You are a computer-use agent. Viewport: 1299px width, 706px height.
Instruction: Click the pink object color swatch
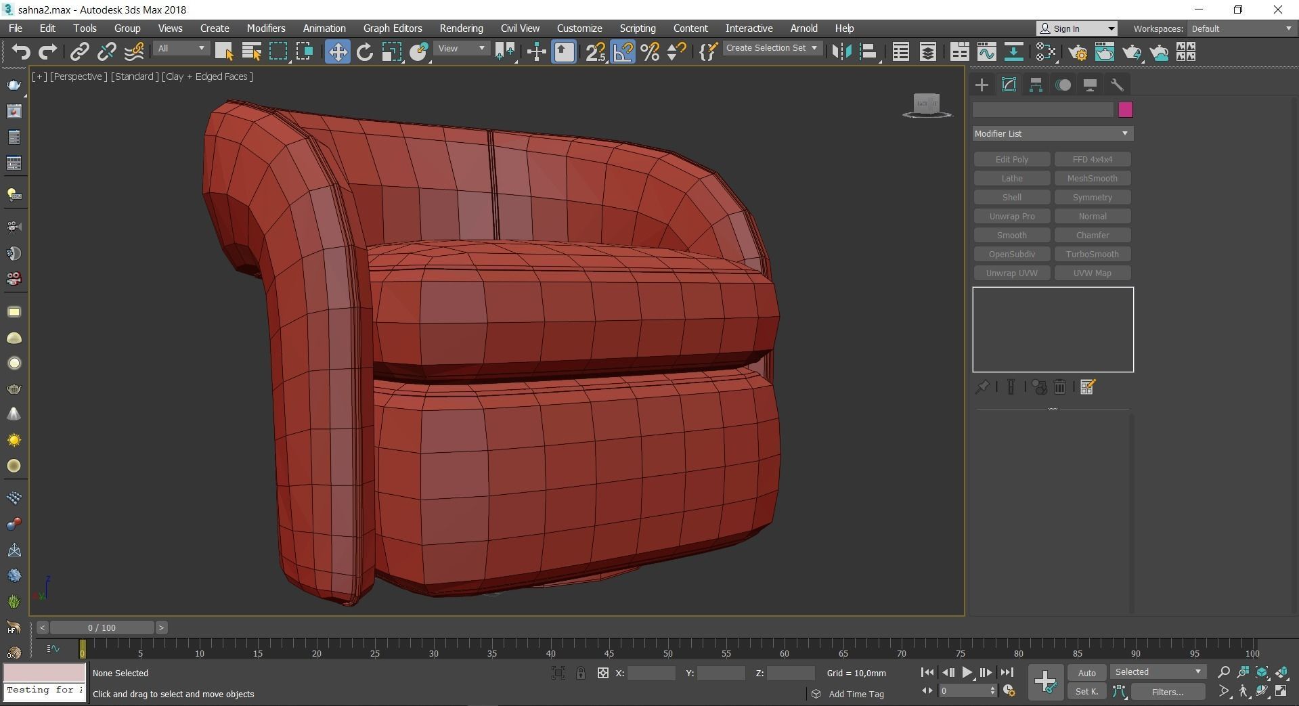tap(1125, 110)
